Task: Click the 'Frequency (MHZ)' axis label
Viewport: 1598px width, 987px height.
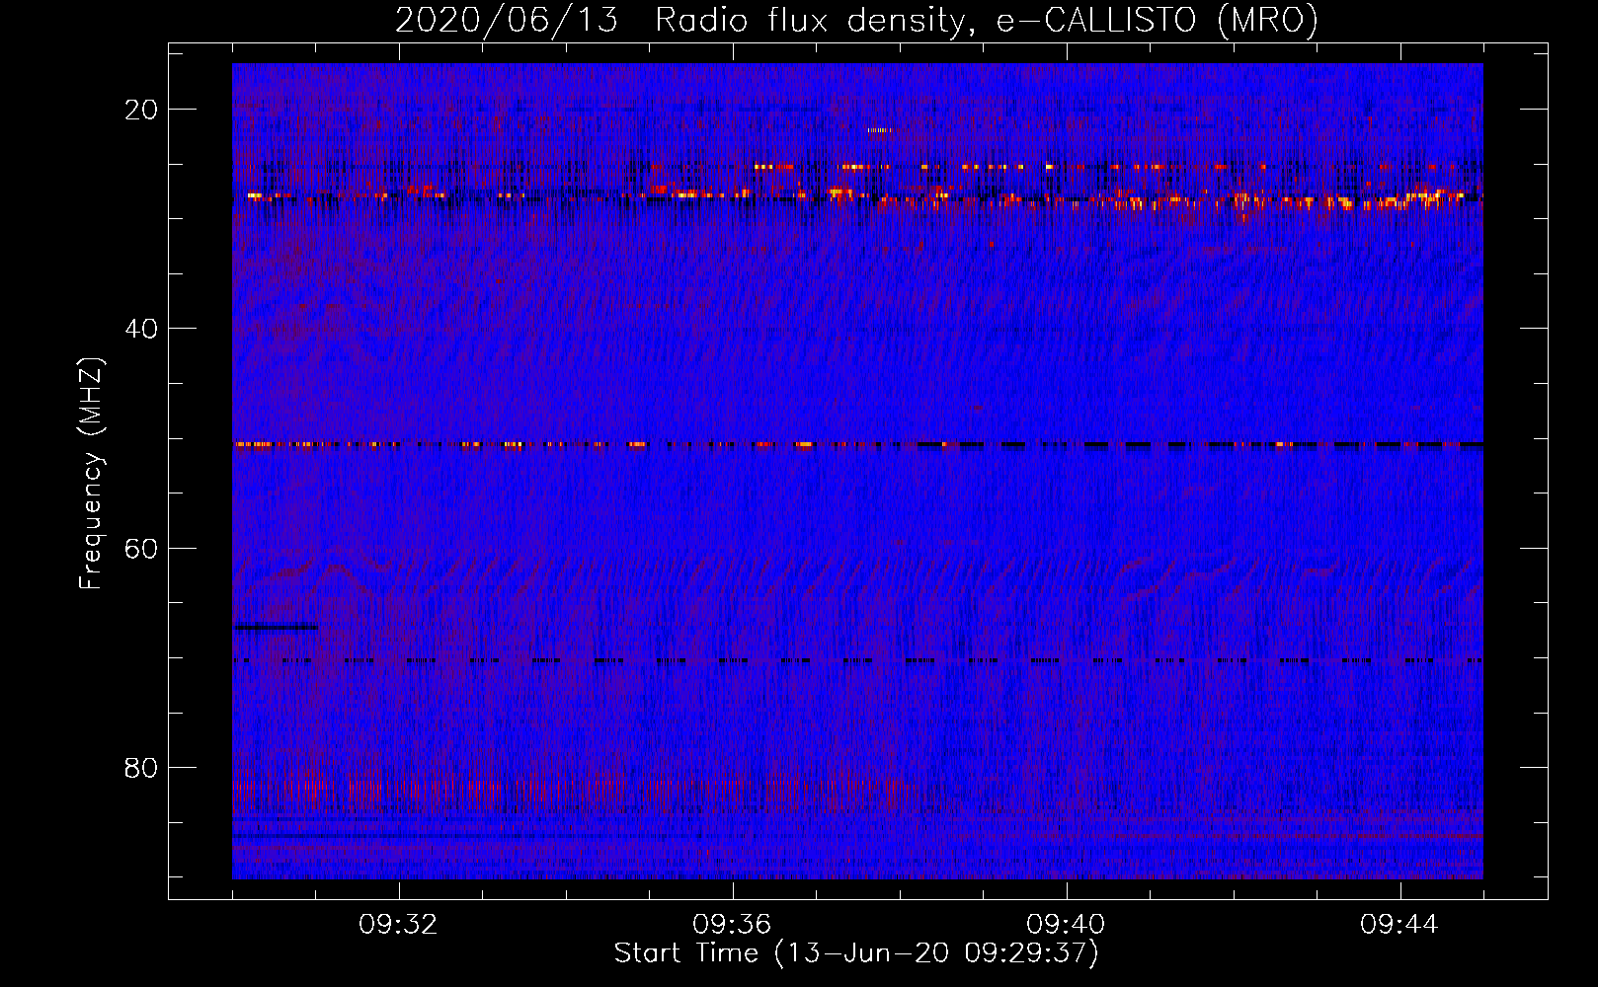Action: 92,474
